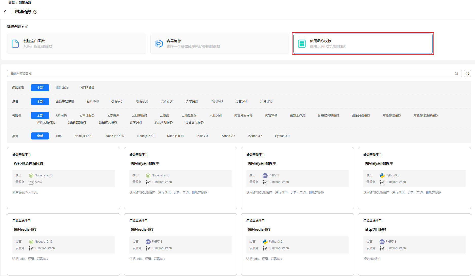The image size is (475, 276).
Task: Click the 函数 breadcrumb link
Action: click(12, 2)
